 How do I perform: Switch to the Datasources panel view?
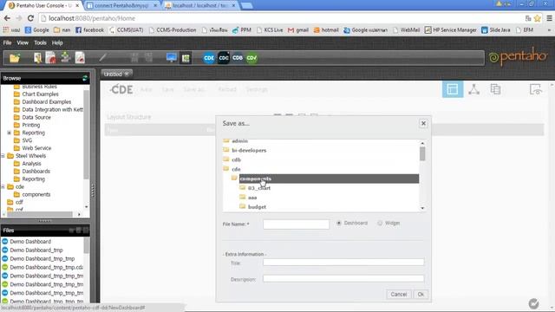(495, 89)
